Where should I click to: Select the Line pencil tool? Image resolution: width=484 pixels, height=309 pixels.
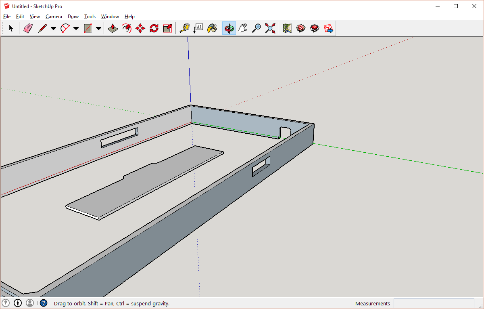pyautogui.click(x=42, y=28)
